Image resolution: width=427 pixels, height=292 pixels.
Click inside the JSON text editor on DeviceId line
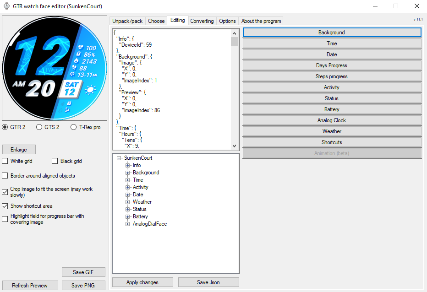(x=135, y=45)
